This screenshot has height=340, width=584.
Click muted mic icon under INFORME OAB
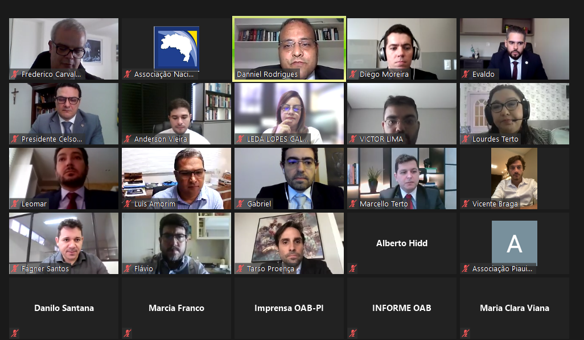pyautogui.click(x=353, y=333)
